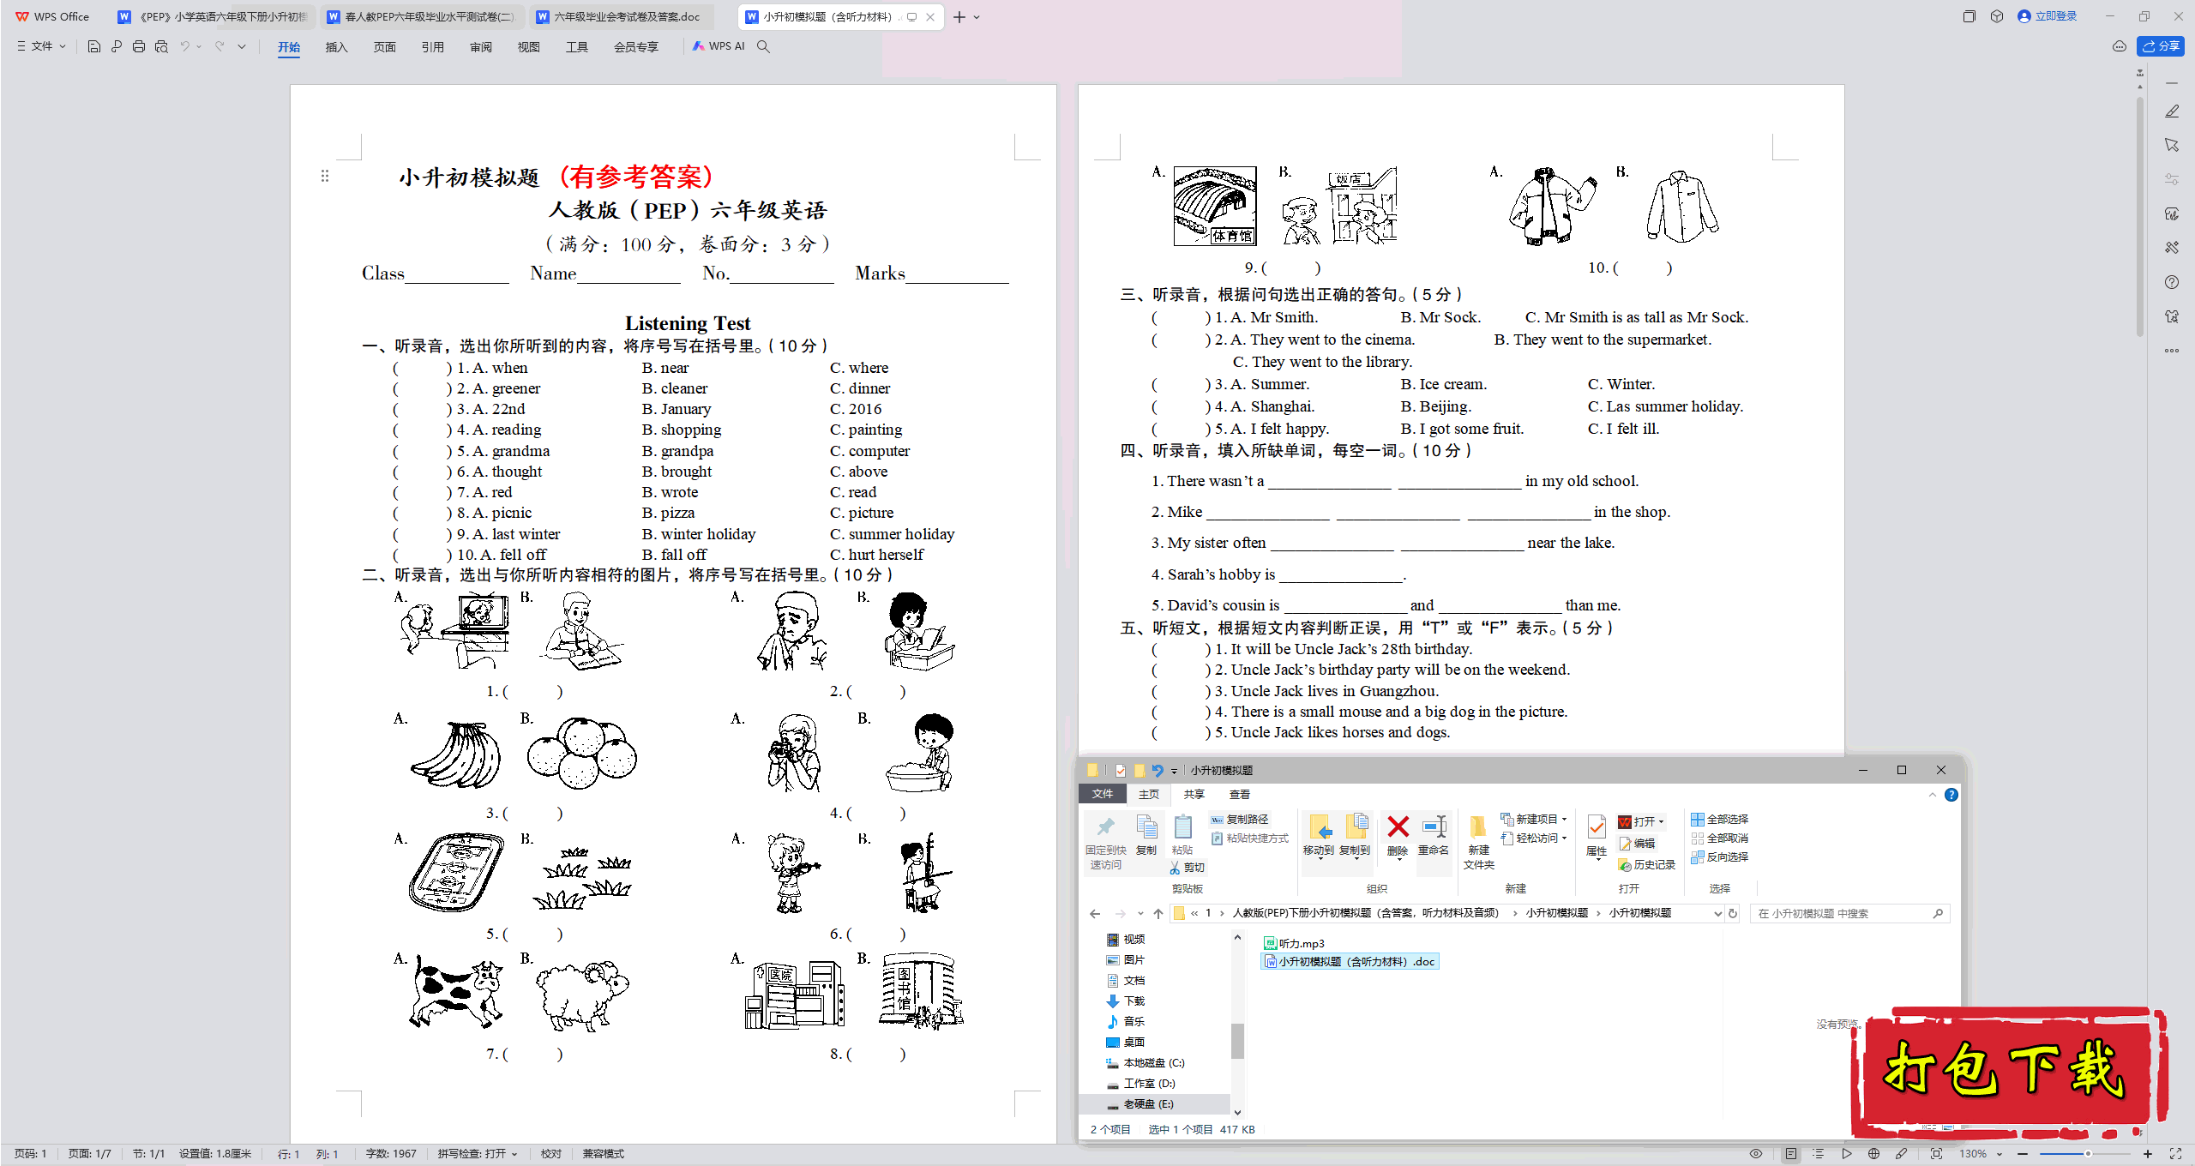Click 复制到 copy-to icon in Explorer

point(1355,836)
